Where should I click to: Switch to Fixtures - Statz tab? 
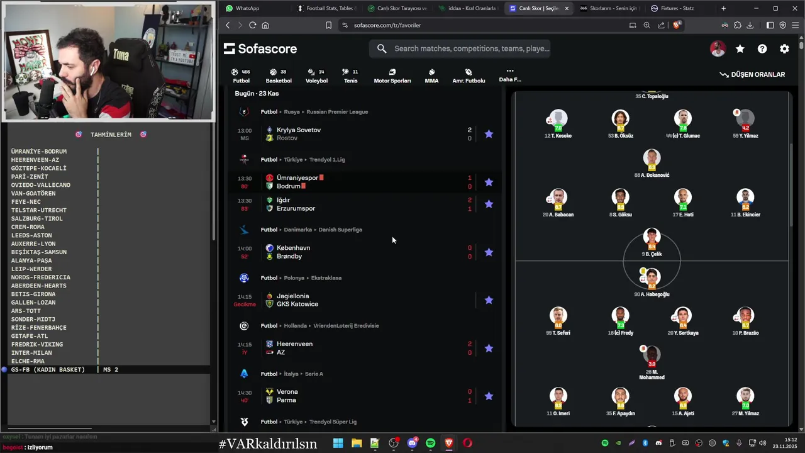click(x=679, y=8)
